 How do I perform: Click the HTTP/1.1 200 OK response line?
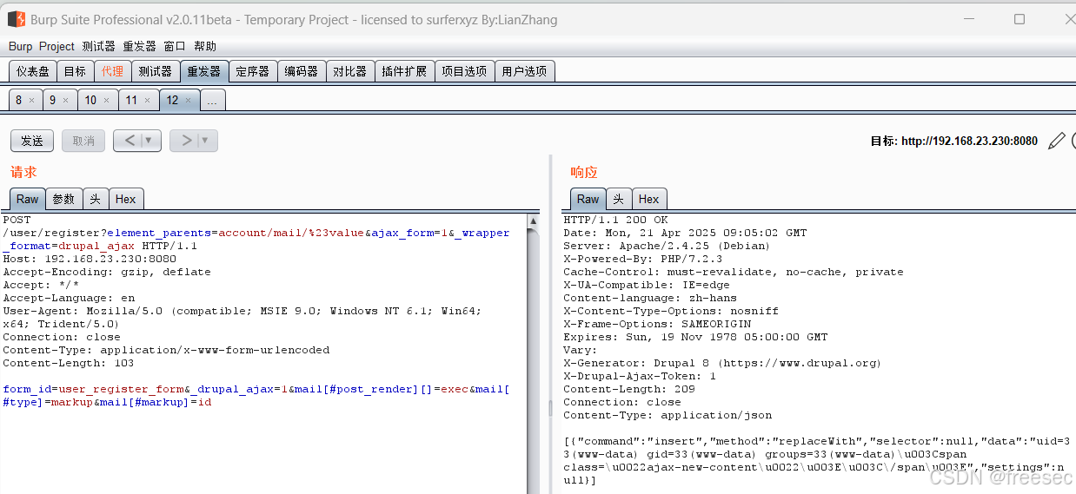(x=615, y=220)
